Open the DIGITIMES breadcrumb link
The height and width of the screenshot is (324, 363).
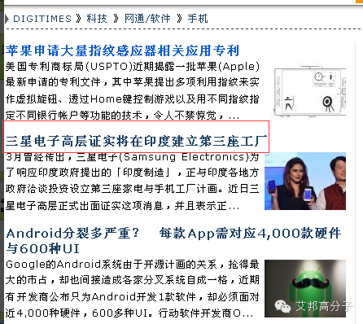click(42, 19)
